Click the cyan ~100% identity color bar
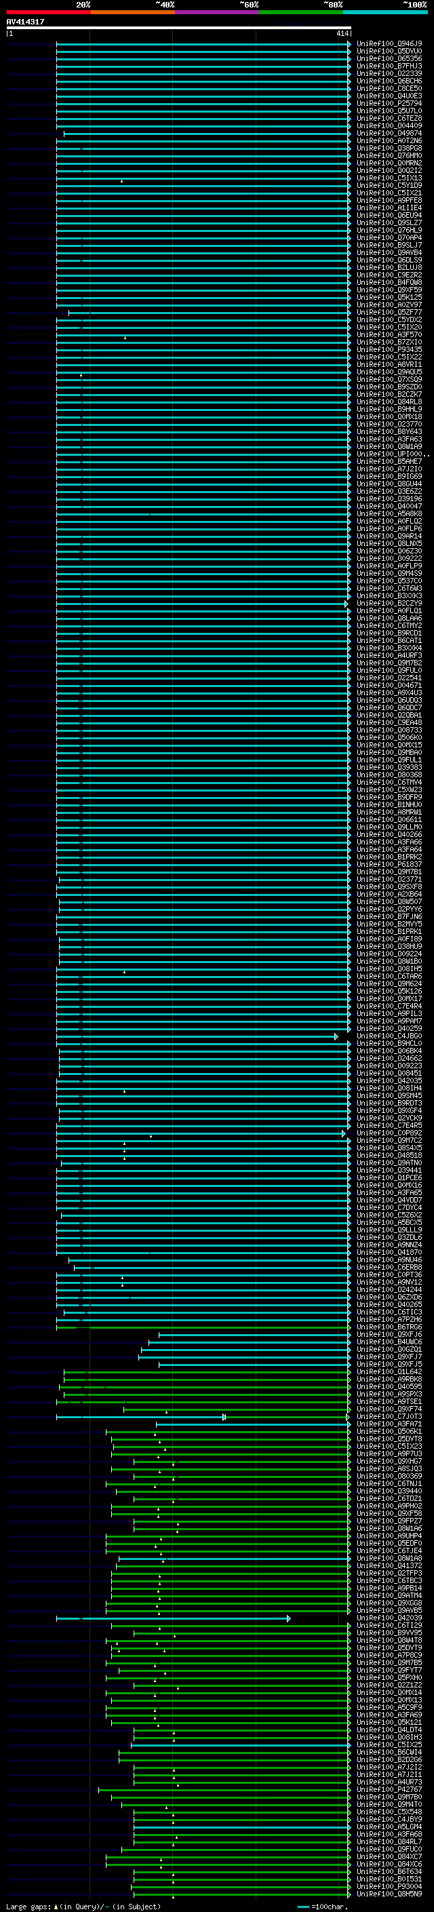Image resolution: width=434 pixels, height=1912 pixels. 385,12
